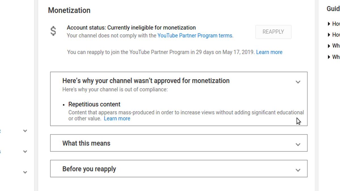Click the dollar sign monetization icon
340x191 pixels.
pyautogui.click(x=53, y=31)
